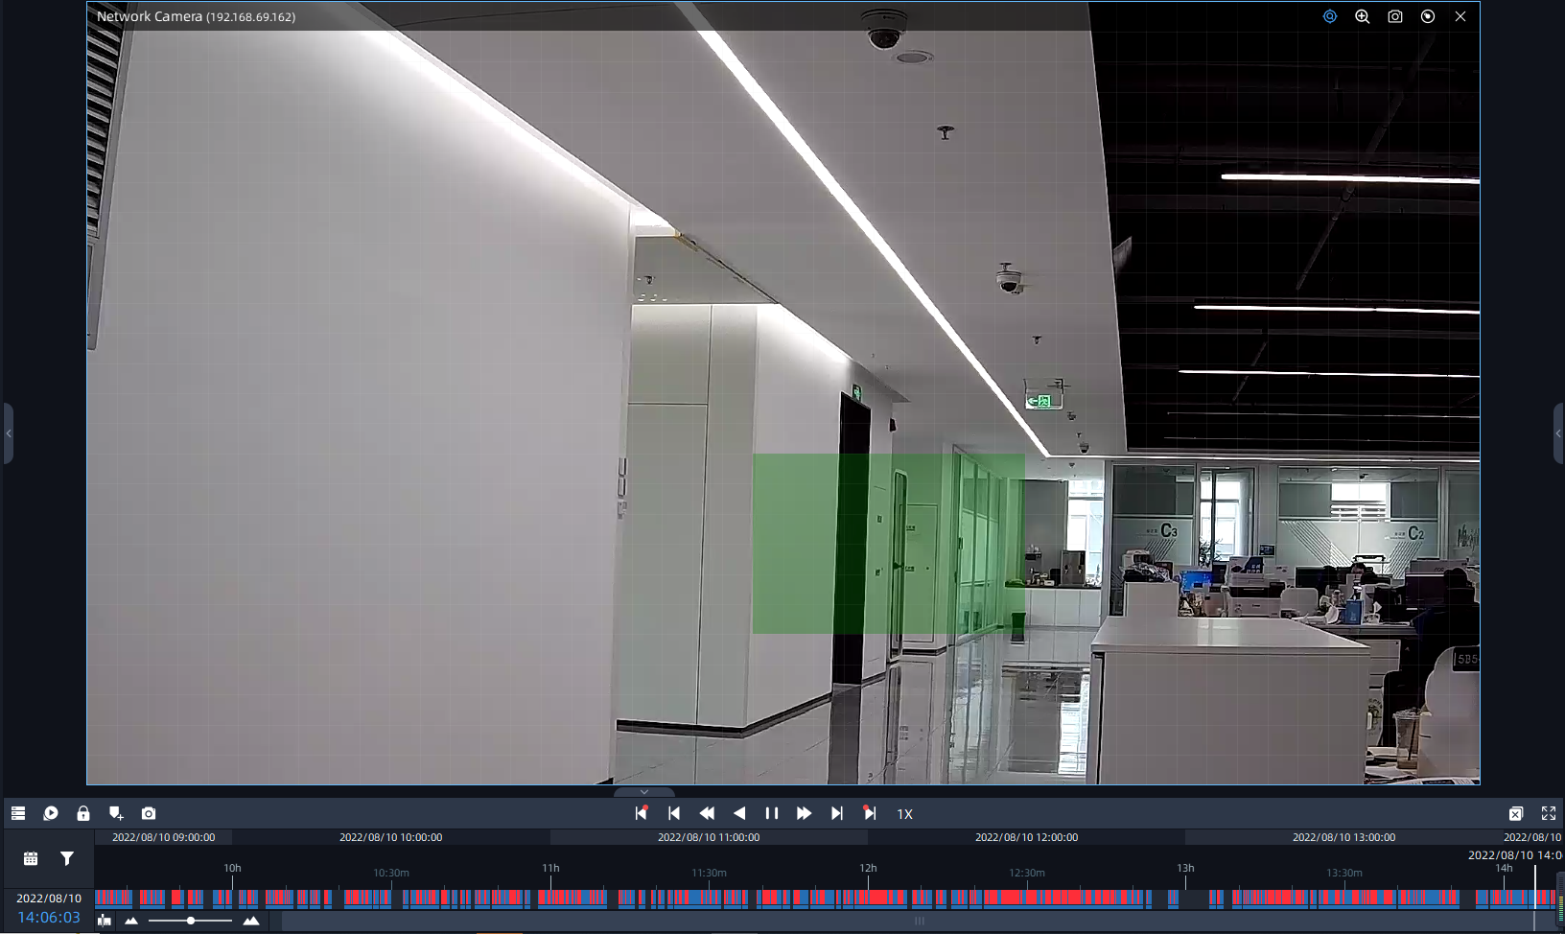Click the 12h marker on the timeline
Viewport: 1565px width, 934px height.
click(868, 869)
